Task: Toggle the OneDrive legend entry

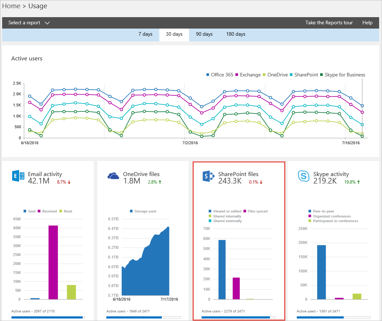Action: (x=275, y=75)
